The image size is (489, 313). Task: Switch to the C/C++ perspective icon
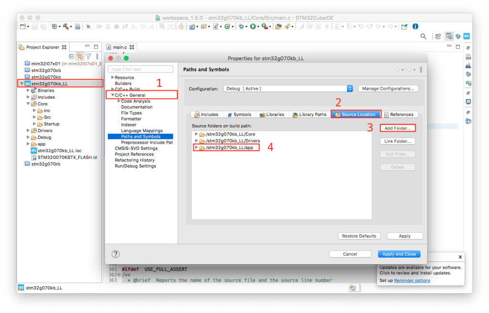pos(449,36)
